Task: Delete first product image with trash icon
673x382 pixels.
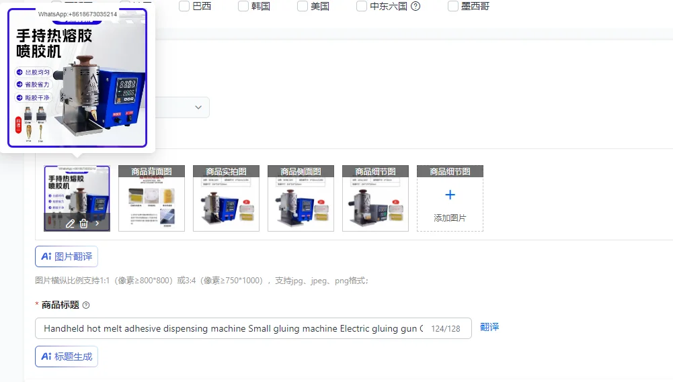Action: (x=83, y=224)
